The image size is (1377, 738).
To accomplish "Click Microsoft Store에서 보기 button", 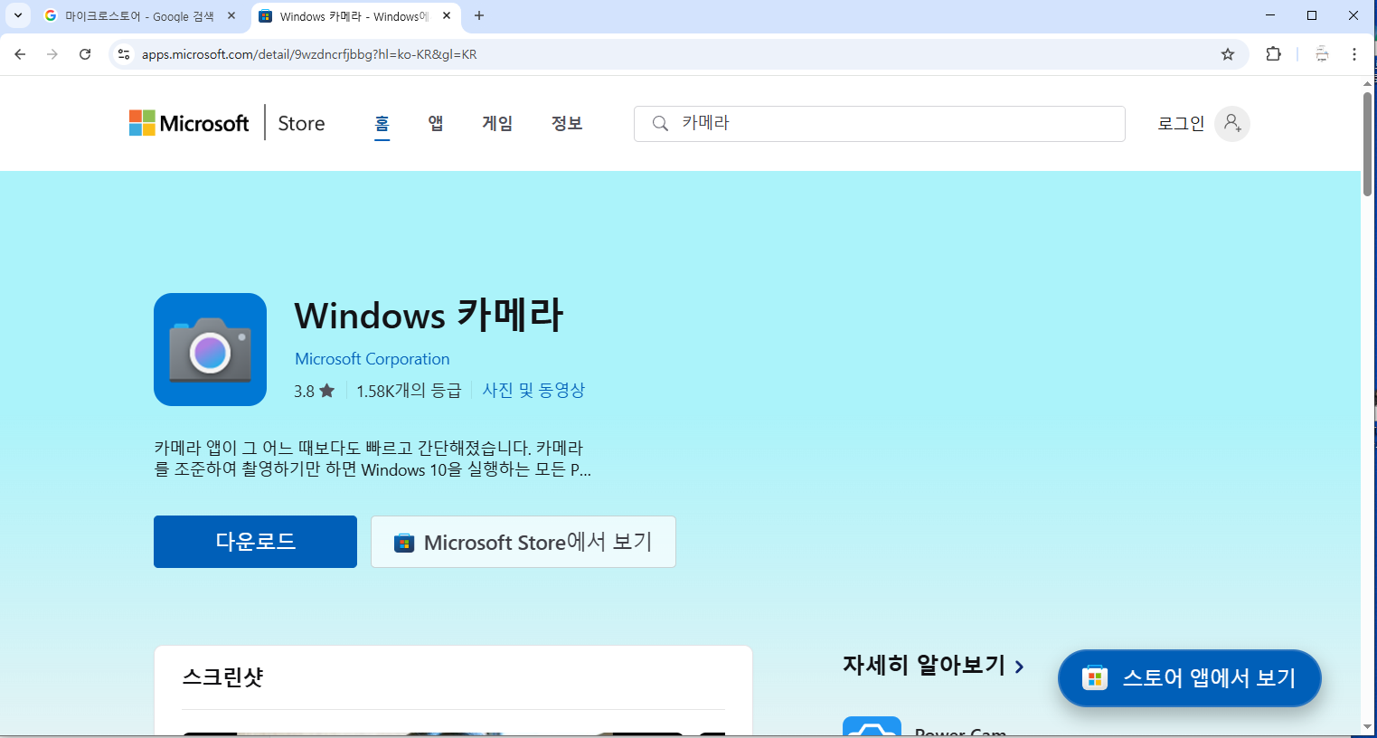I will tap(523, 542).
